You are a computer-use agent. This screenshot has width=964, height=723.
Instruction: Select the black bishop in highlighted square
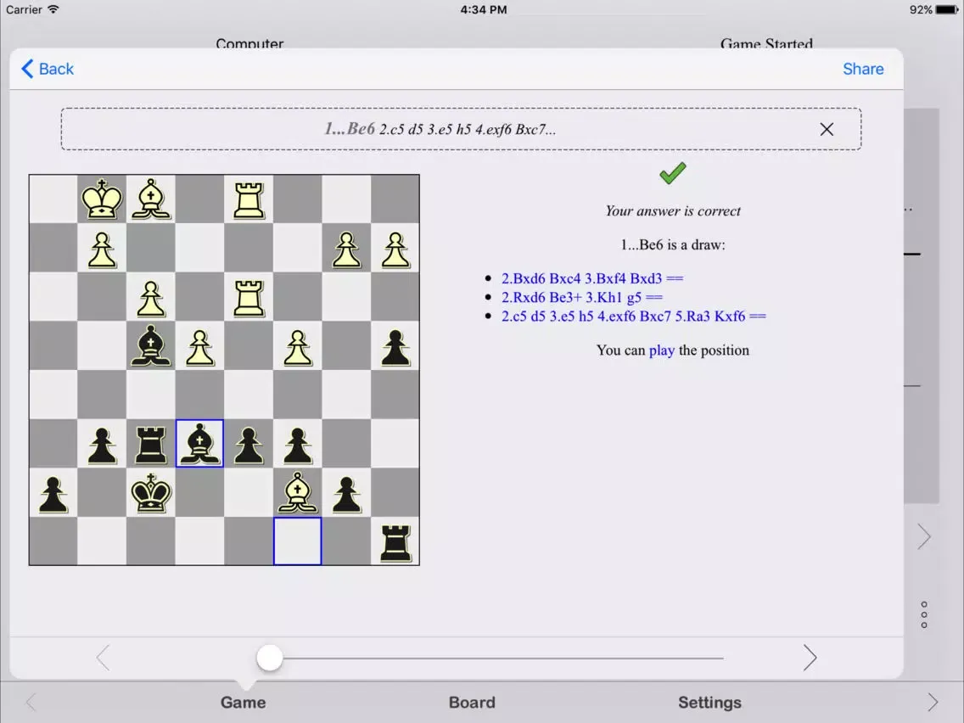click(199, 443)
